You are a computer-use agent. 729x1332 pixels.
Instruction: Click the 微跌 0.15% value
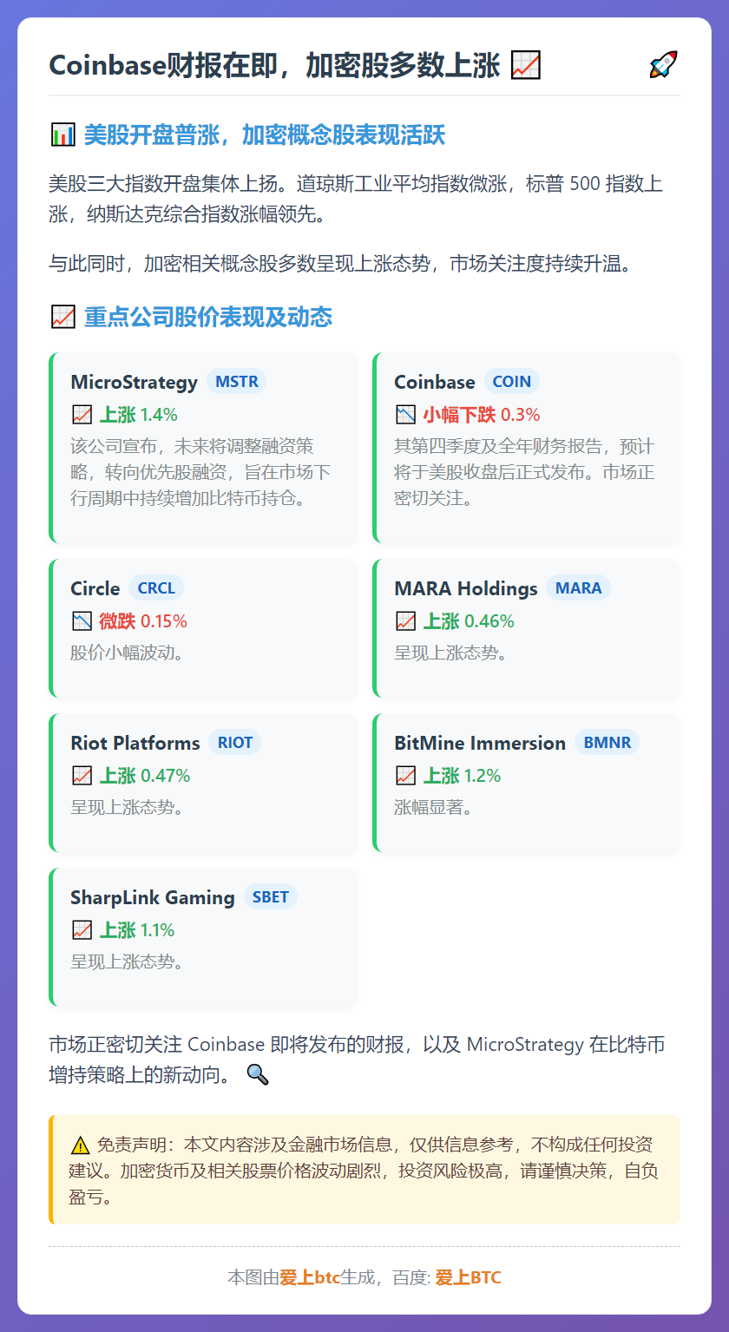[x=143, y=621]
